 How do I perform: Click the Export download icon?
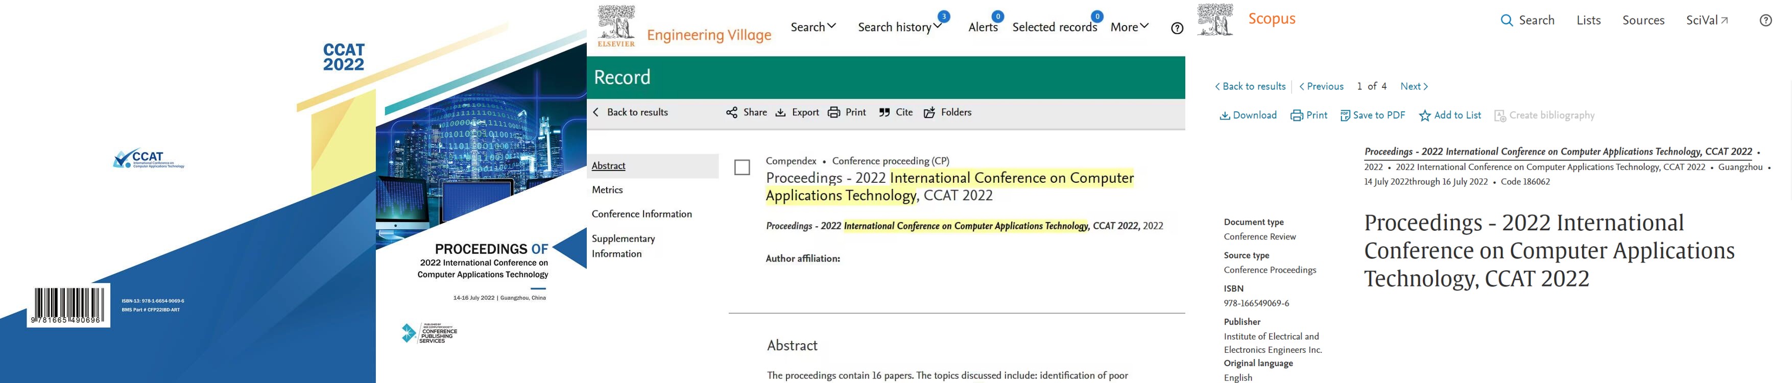coord(780,113)
